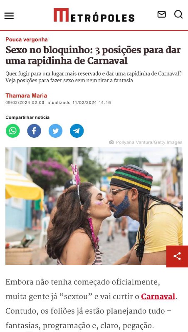Share article on Facebook
This screenshot has width=188, height=332.
(x=34, y=131)
